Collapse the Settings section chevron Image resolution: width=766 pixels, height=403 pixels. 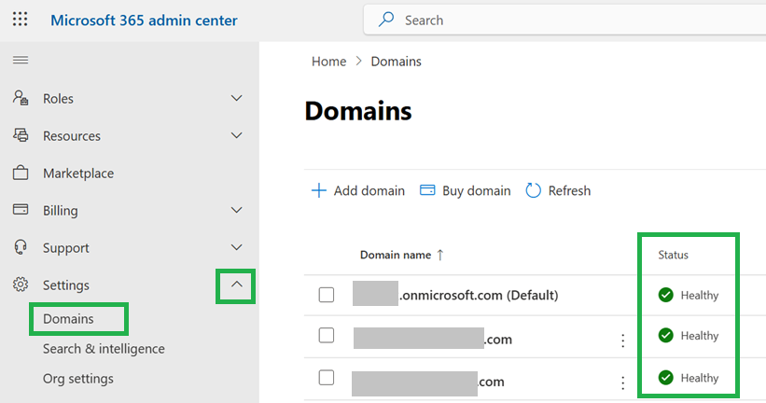click(236, 285)
